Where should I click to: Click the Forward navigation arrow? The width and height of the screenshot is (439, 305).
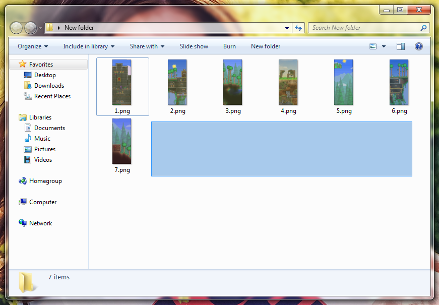pyautogui.click(x=30, y=28)
